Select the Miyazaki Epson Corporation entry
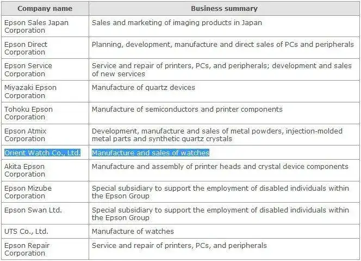 [x=30, y=91]
